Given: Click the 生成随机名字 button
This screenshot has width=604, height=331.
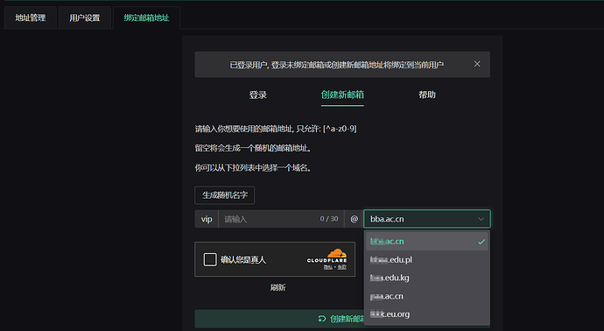Looking at the screenshot, I should coord(225,195).
